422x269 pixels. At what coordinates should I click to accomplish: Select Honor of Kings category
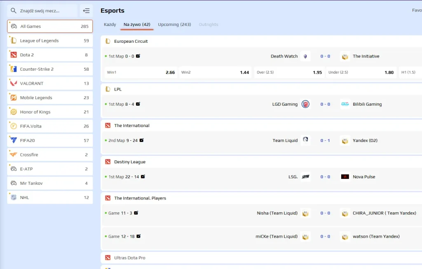pos(50,112)
